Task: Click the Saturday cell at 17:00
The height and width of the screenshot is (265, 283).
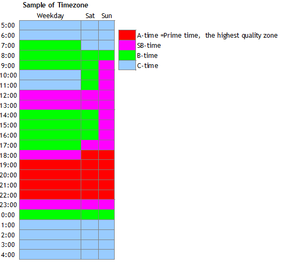Action: [90, 145]
